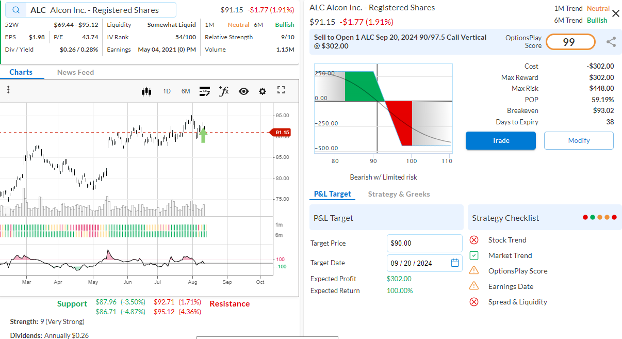
Task: Open the chart drawing tools
Action: pos(205,91)
